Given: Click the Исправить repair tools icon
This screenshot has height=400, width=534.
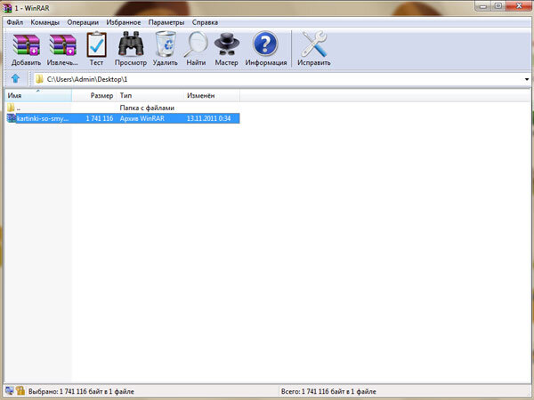Looking at the screenshot, I should coord(314,44).
